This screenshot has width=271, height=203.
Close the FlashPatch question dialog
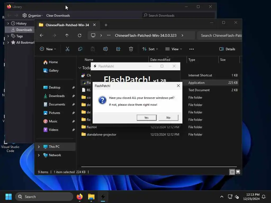coord(178,86)
